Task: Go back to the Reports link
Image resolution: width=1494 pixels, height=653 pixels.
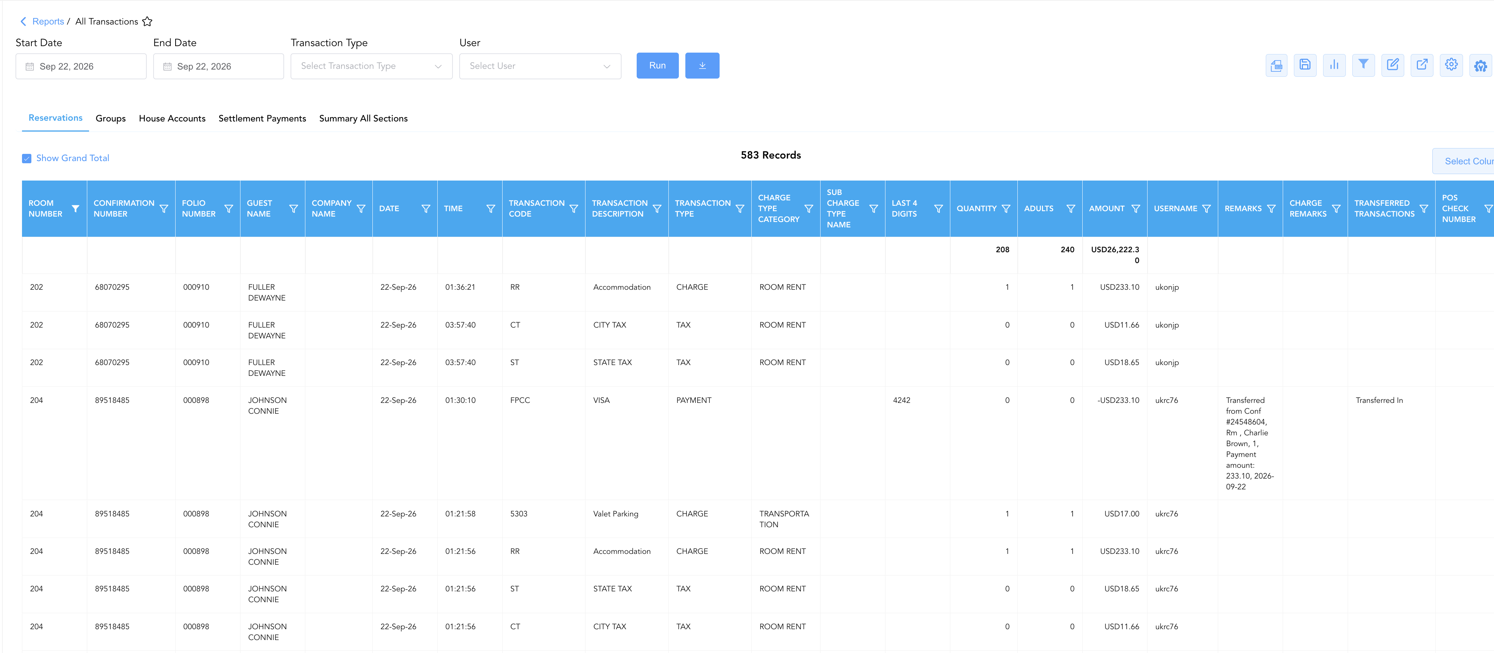Action: pyautogui.click(x=48, y=22)
